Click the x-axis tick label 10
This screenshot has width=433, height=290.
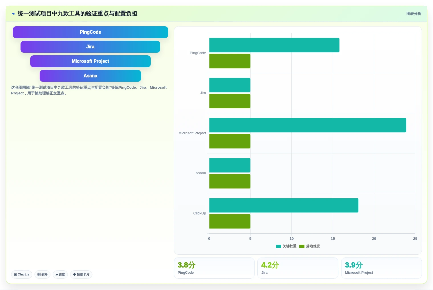tap(291, 239)
